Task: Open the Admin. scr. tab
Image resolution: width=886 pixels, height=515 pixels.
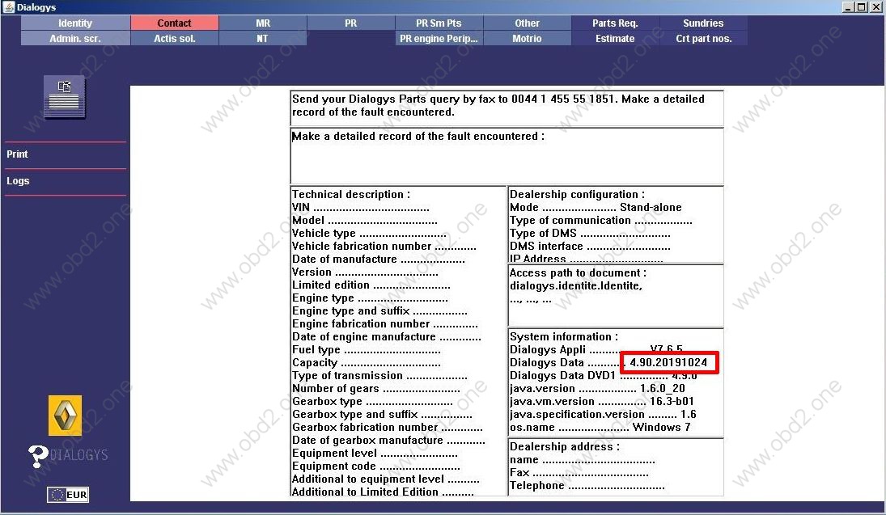Action: tap(75, 38)
